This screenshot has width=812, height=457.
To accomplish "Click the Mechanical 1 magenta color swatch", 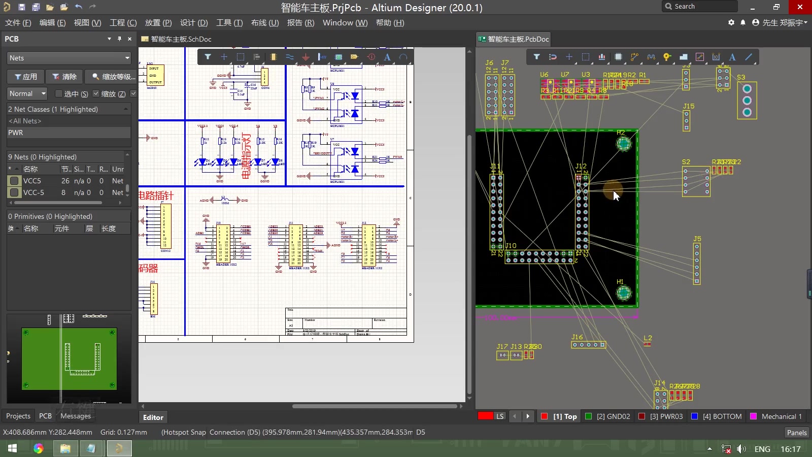I will point(754,416).
